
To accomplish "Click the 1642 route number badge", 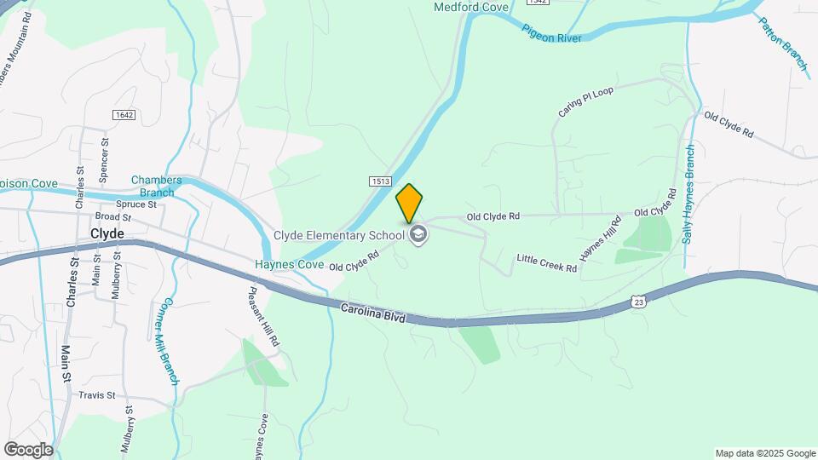I will (x=124, y=114).
